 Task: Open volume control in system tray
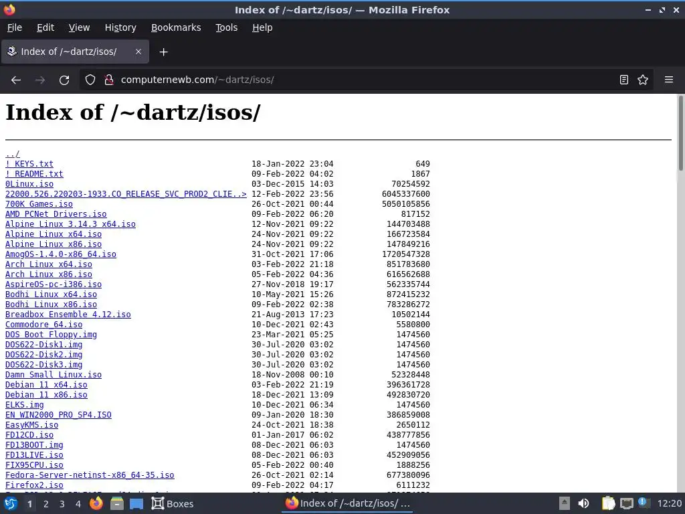tap(583, 503)
